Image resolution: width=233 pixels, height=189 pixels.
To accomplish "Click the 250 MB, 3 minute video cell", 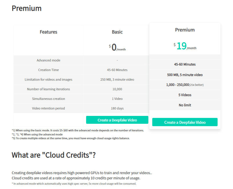I will click(x=117, y=80).
